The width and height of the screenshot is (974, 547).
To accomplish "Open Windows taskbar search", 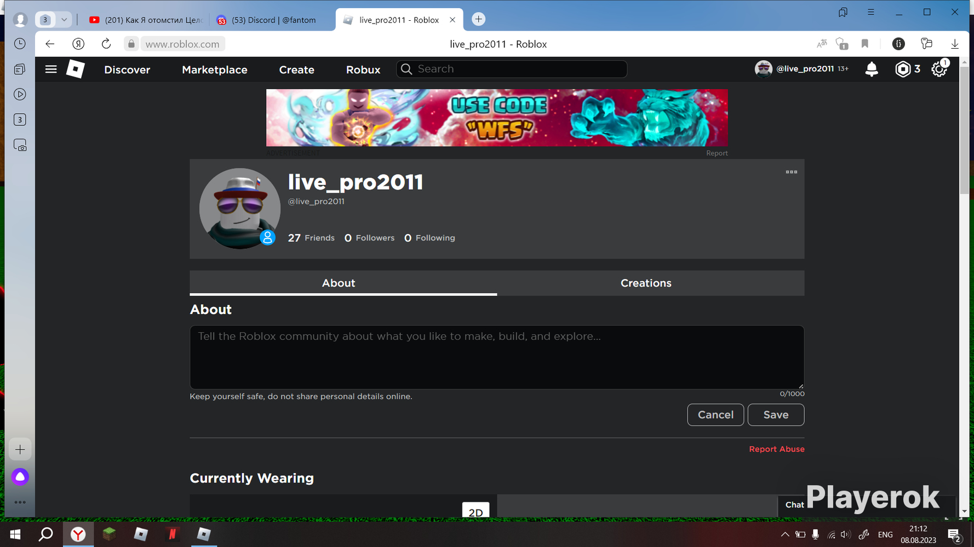I will [46, 534].
